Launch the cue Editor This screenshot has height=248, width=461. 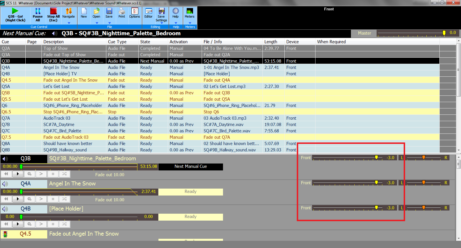tap(149, 13)
